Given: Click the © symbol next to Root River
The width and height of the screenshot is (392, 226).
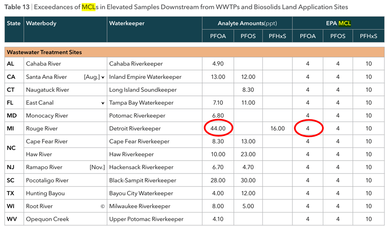Looking at the screenshot, I should coord(103,206).
